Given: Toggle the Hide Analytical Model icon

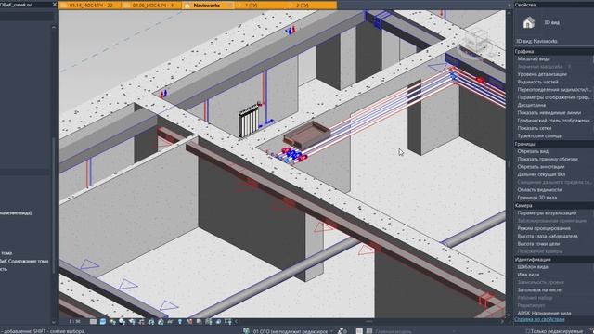Looking at the screenshot, I should [208, 322].
